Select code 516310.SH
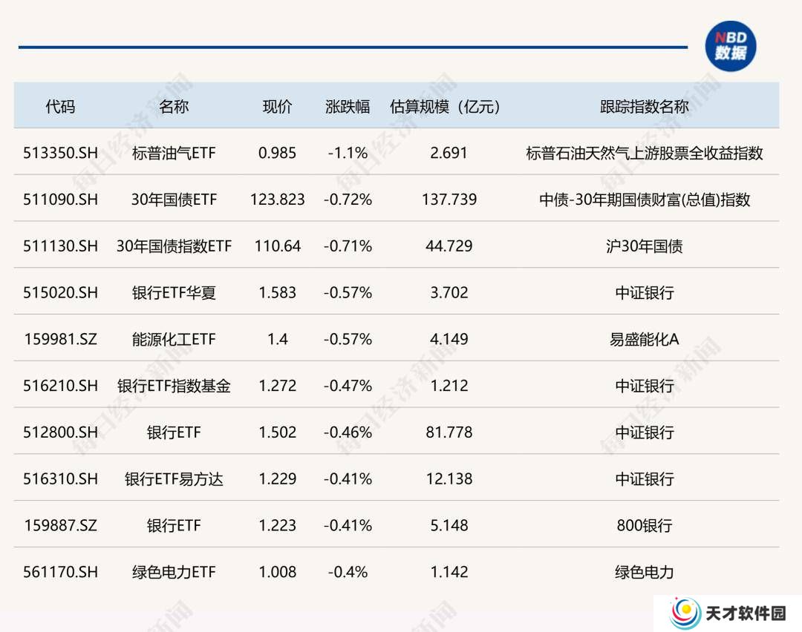Image resolution: width=802 pixels, height=632 pixels. coord(60,478)
